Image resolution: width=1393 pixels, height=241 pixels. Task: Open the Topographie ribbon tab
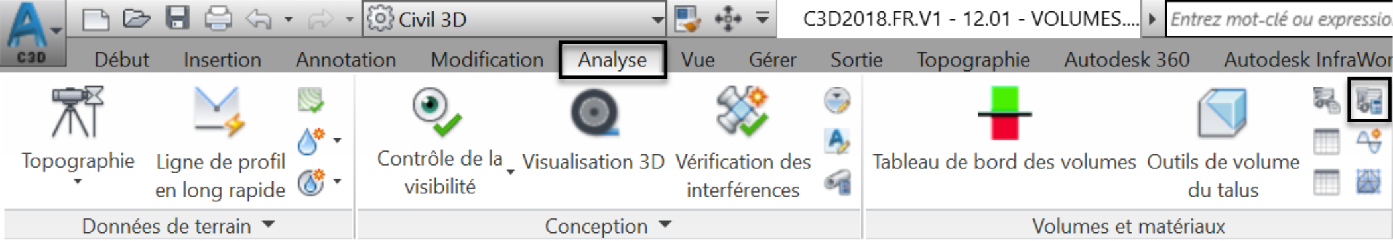tap(973, 60)
